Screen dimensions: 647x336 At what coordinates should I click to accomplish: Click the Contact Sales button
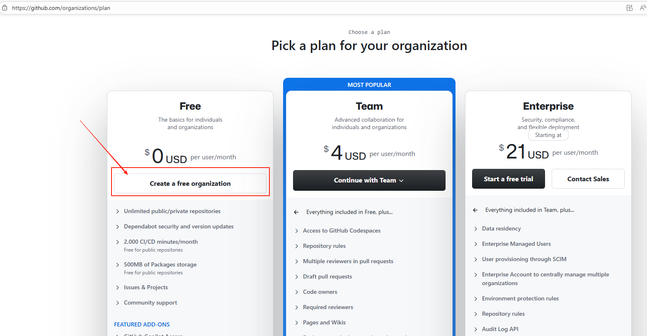point(588,179)
